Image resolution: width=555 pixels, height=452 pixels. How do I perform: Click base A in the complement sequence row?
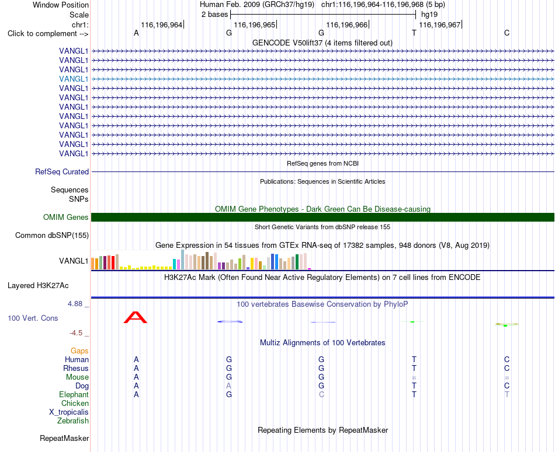136,33
